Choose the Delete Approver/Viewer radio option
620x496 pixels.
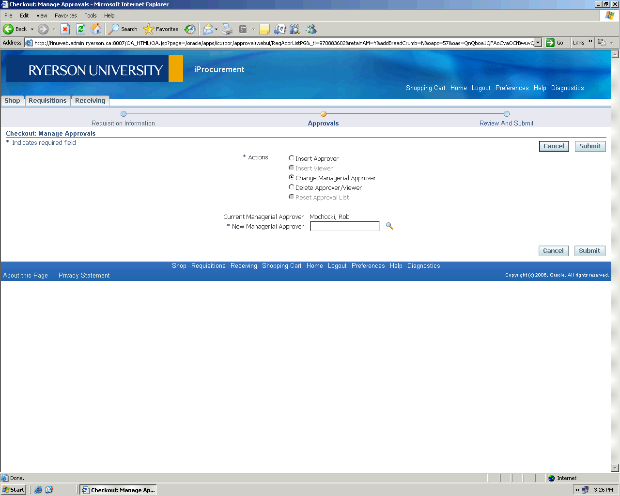coord(291,187)
